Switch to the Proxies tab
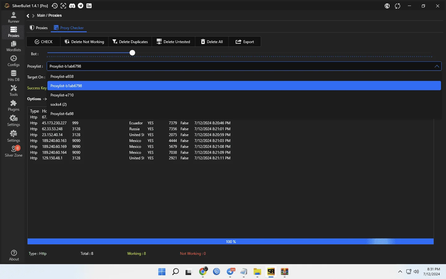This screenshot has height=279, width=446. click(39, 28)
